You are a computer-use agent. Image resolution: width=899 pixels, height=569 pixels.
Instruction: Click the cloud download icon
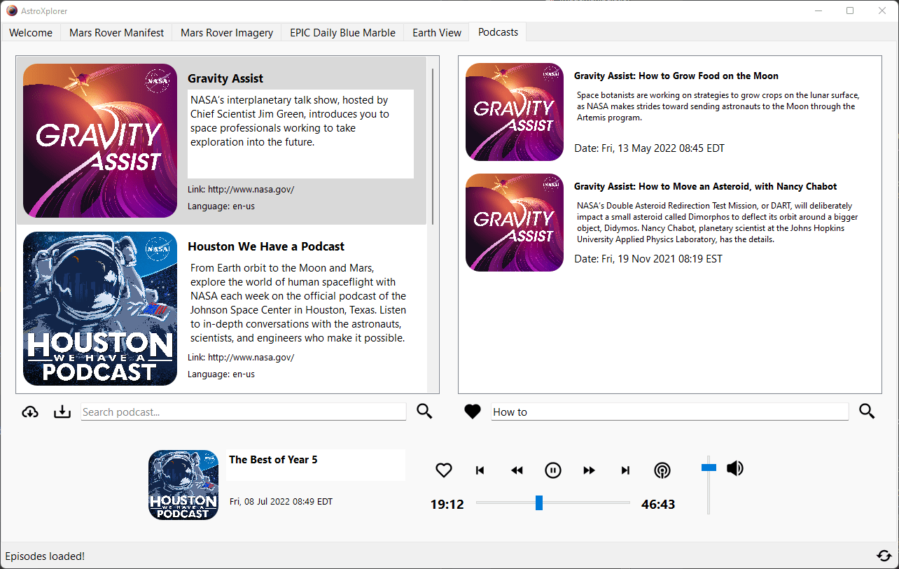click(30, 412)
